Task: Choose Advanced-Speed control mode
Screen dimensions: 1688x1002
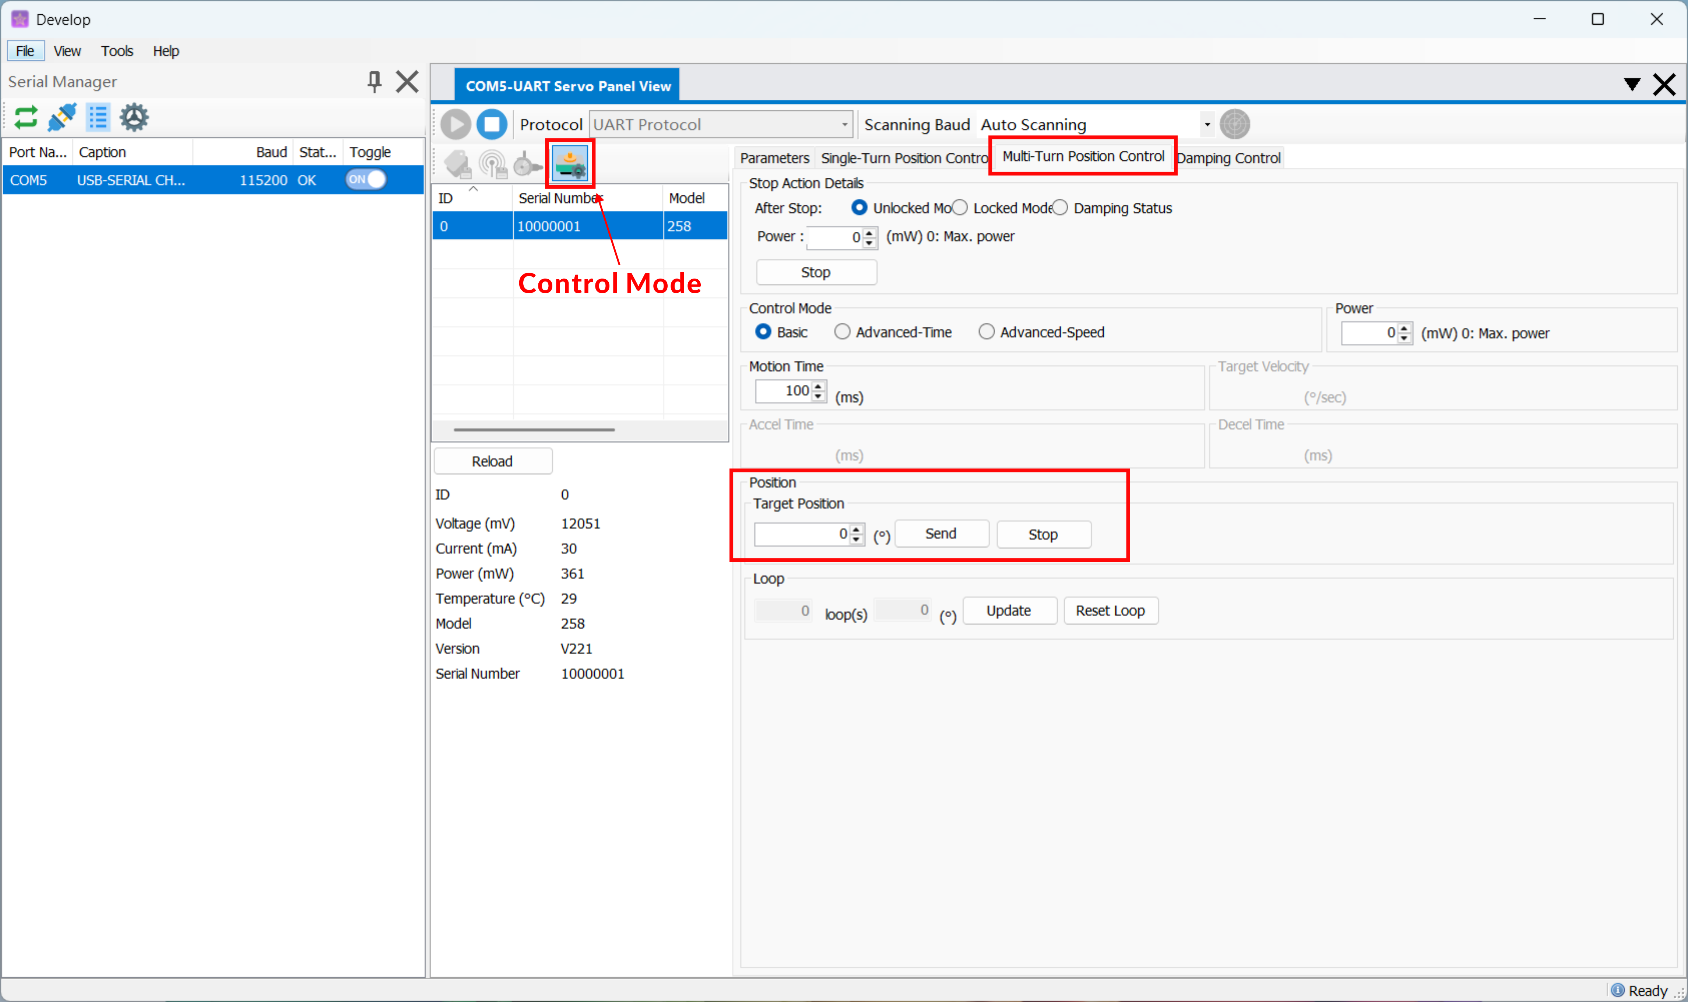Action: point(987,332)
